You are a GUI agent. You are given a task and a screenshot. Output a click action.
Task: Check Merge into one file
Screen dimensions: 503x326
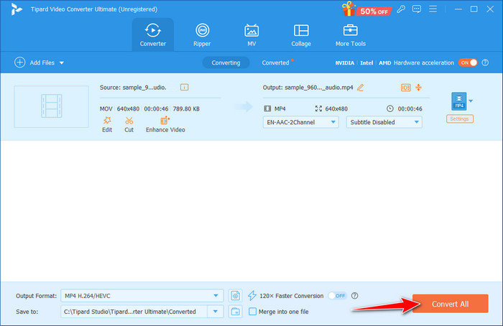[x=252, y=311]
